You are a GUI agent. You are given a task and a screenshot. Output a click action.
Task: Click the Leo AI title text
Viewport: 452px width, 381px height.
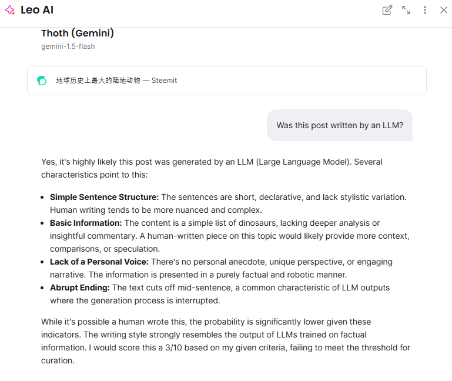pos(37,10)
